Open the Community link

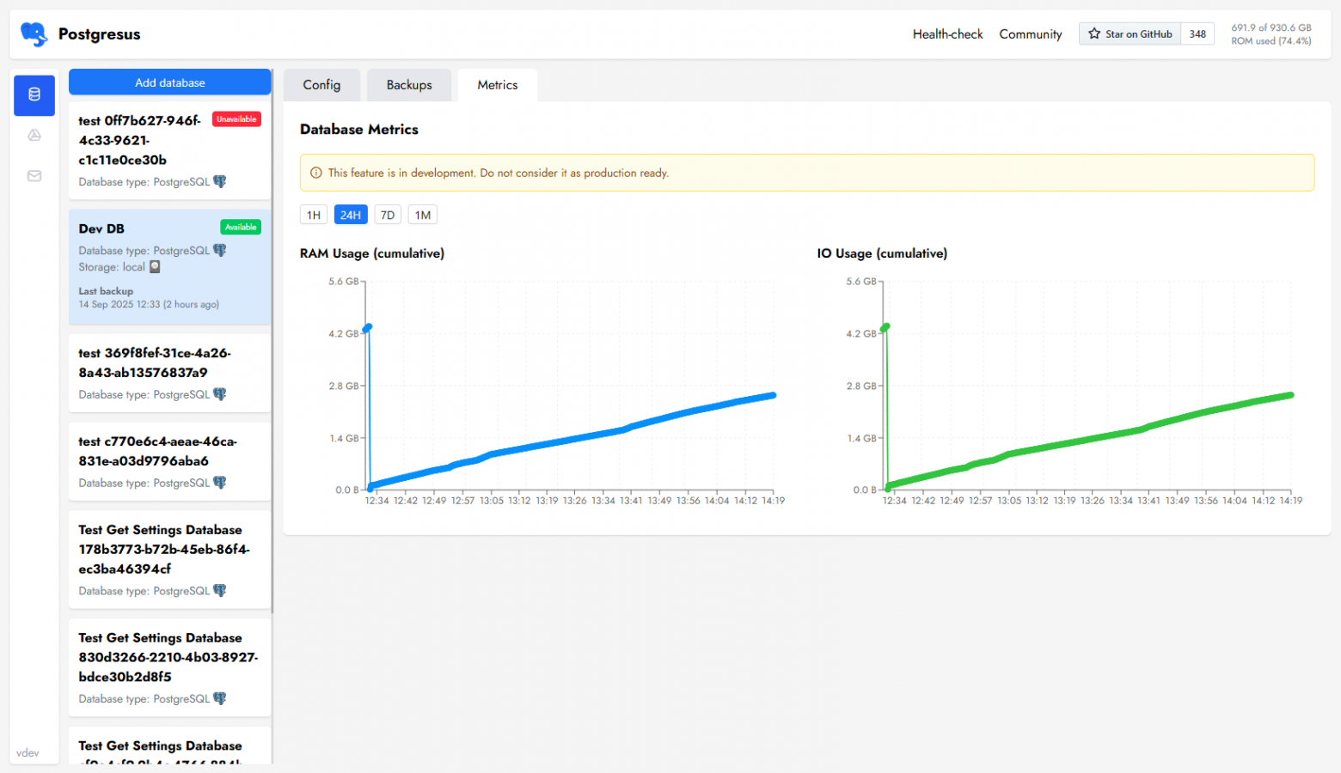tap(1030, 34)
